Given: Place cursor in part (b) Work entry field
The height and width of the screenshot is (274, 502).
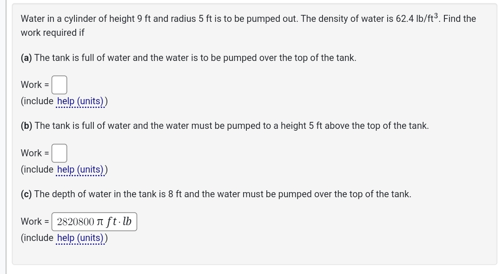Looking at the screenshot, I should [x=59, y=153].
